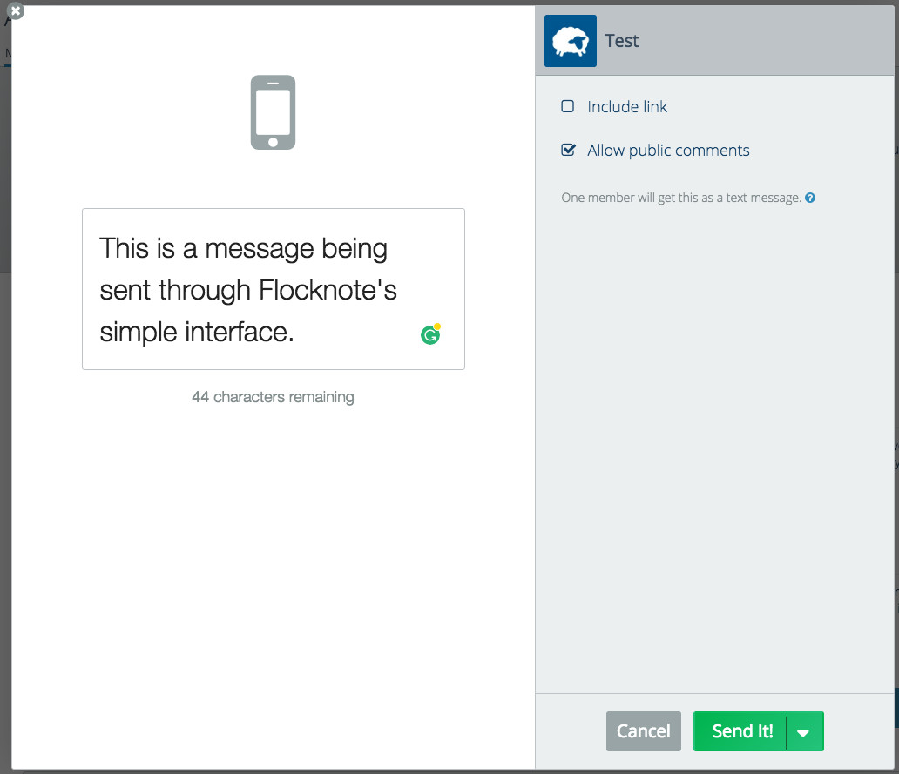Uncheck Allow public comments
Image resolution: width=899 pixels, height=774 pixels.
coord(568,150)
